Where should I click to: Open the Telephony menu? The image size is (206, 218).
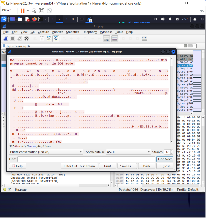pyautogui.click(x=89, y=32)
